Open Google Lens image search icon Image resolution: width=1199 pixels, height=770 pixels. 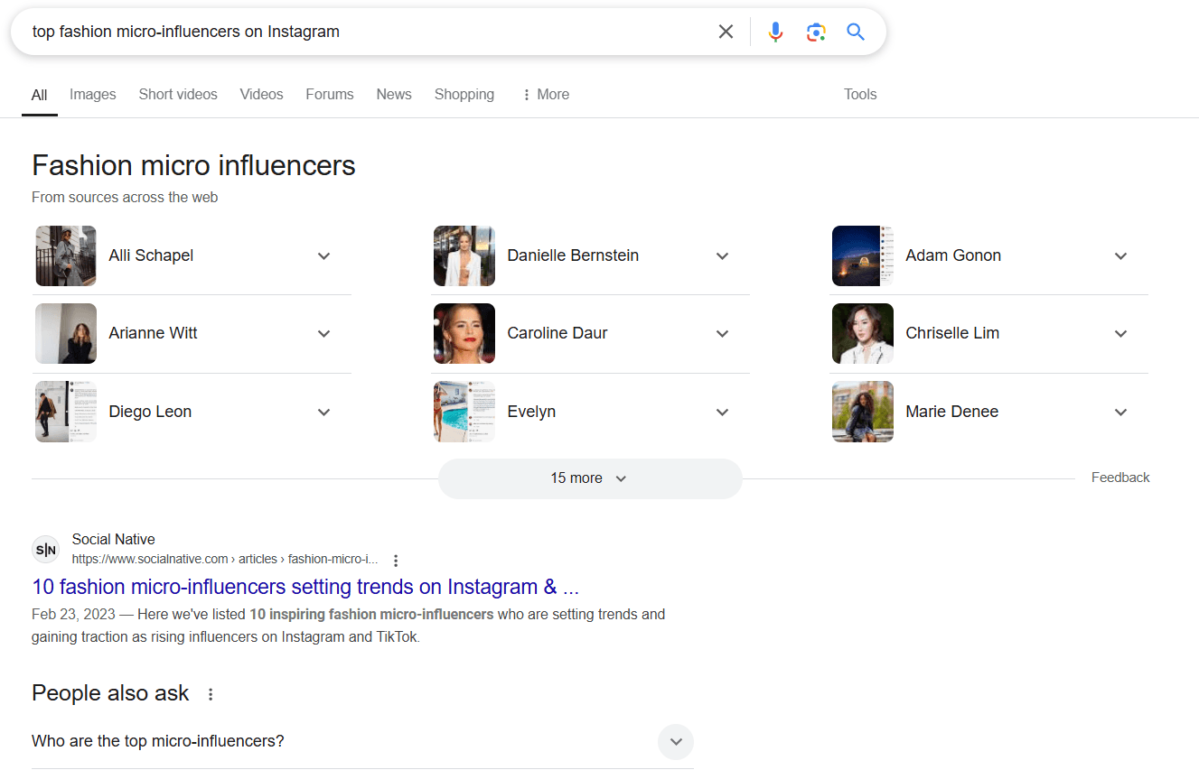tap(816, 32)
